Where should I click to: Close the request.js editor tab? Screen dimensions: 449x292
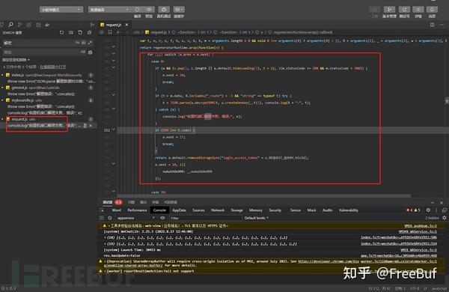126,25
